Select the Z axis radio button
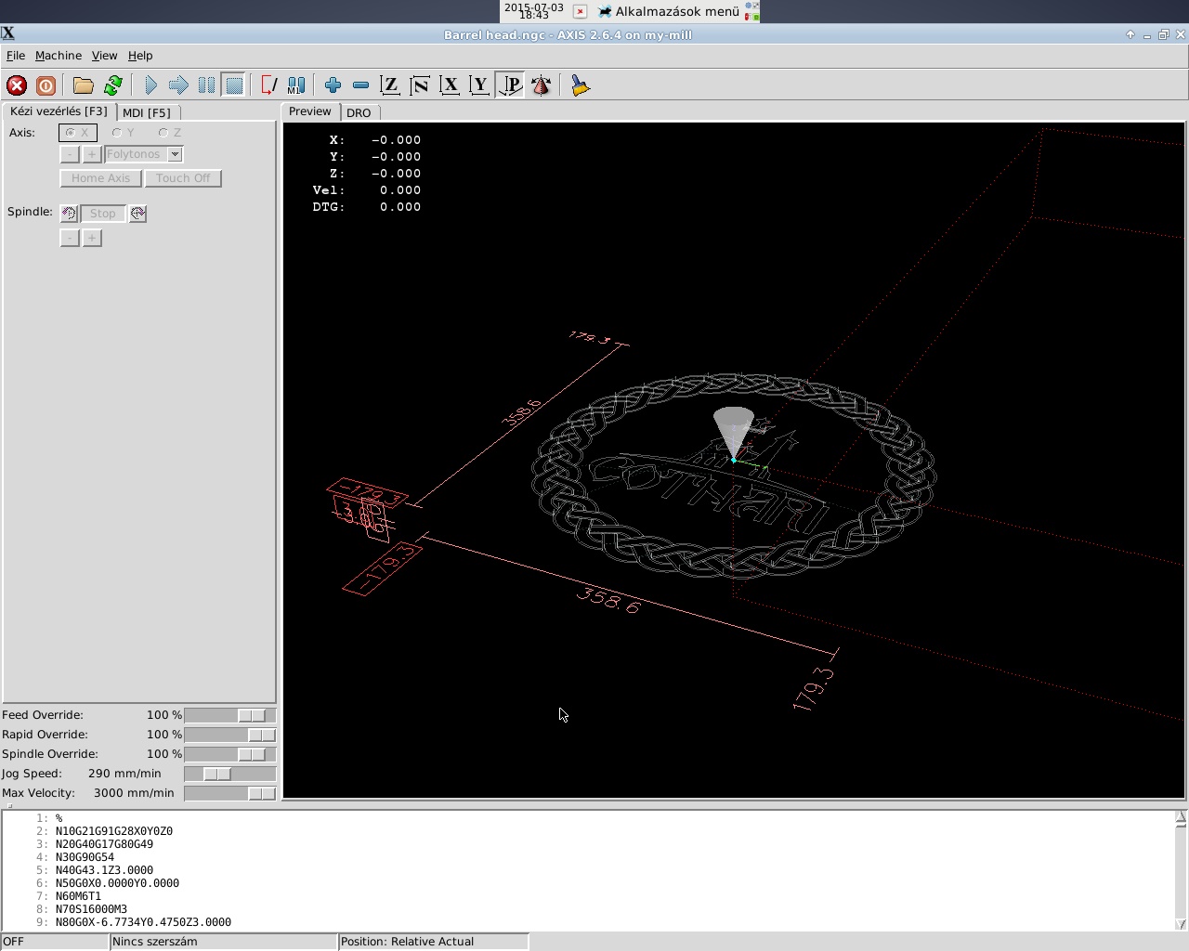Image resolution: width=1189 pixels, height=951 pixels. coord(170,133)
